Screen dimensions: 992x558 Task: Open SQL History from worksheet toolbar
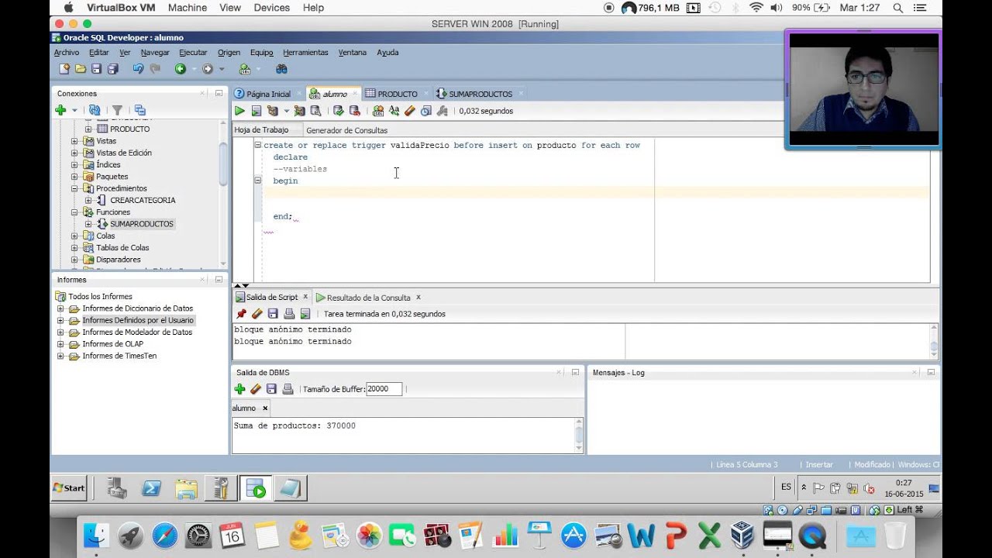click(426, 111)
